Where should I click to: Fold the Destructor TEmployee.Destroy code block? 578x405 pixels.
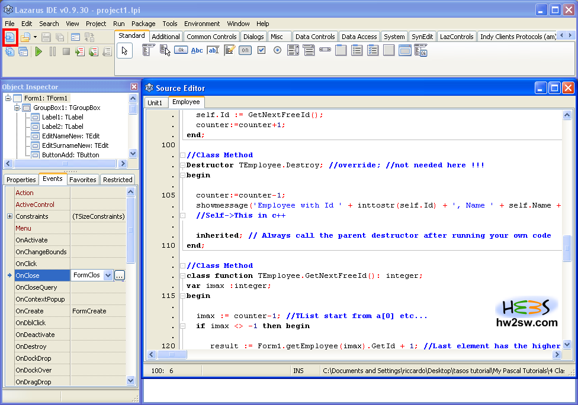click(182, 165)
